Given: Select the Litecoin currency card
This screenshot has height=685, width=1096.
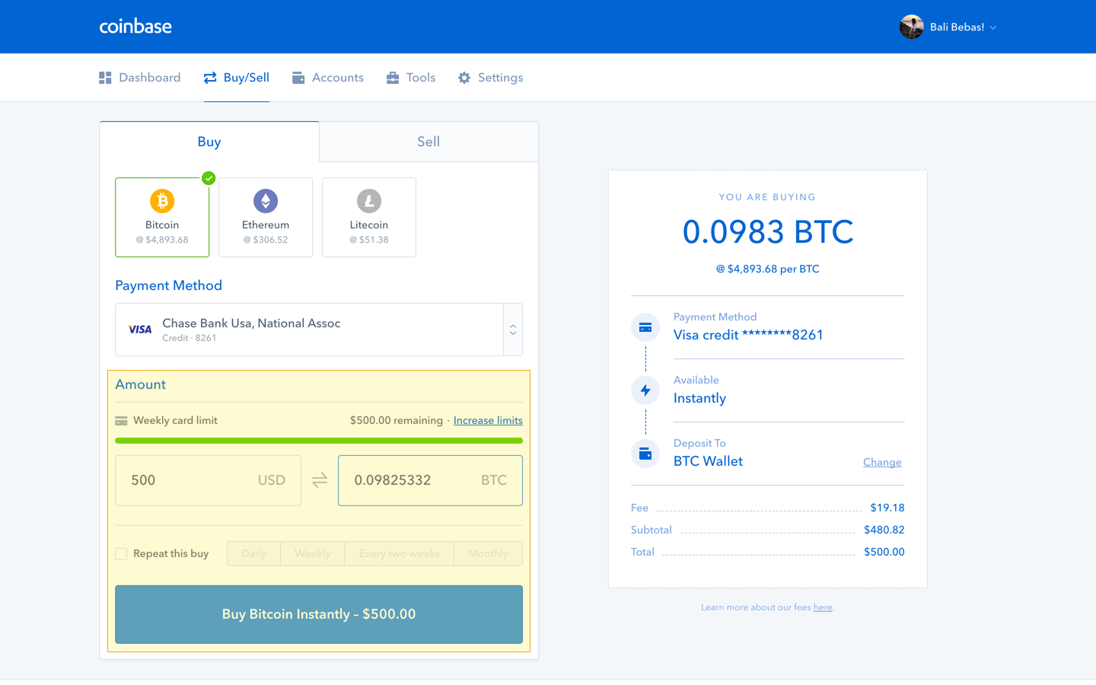Looking at the screenshot, I should [369, 217].
